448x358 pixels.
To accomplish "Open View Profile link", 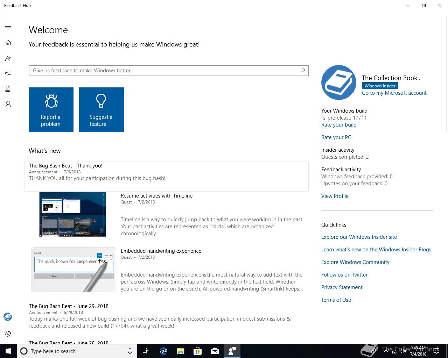I will (x=335, y=196).
